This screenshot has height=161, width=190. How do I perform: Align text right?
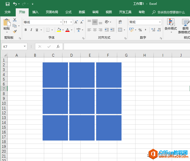pos(100,30)
